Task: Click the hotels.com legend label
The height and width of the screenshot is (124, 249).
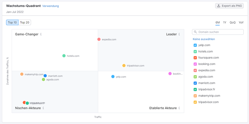Action: (x=206, y=51)
